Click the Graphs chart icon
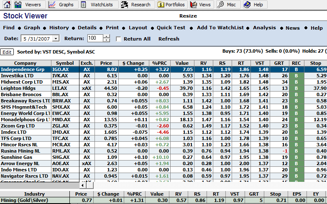The image size is (327, 204). [x=52, y=5]
